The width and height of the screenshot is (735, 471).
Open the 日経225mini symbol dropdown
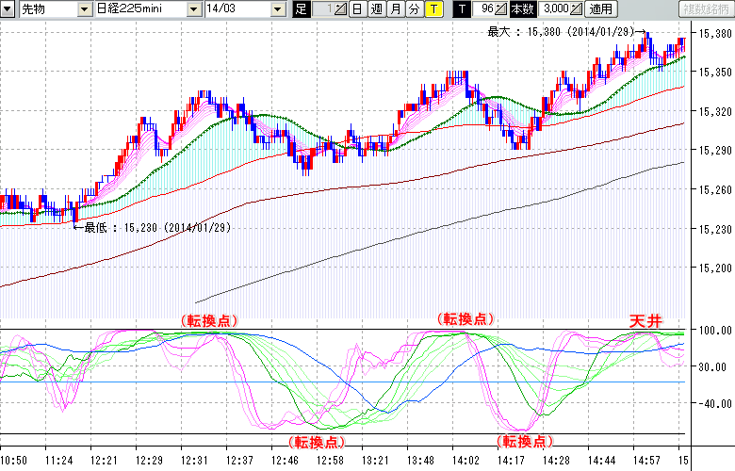point(194,9)
